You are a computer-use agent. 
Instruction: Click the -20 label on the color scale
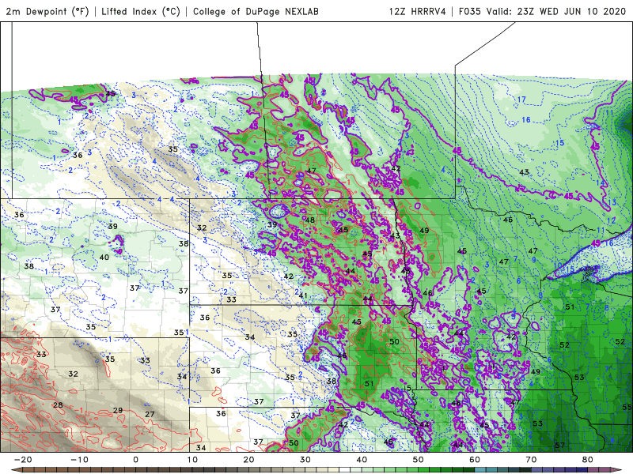(23, 460)
